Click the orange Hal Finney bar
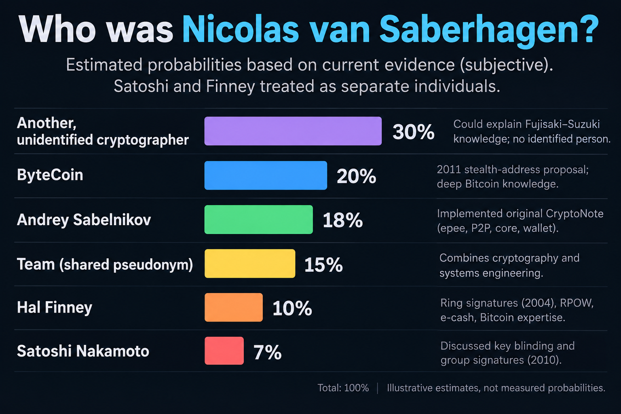This screenshot has height=414, width=621. 234,307
